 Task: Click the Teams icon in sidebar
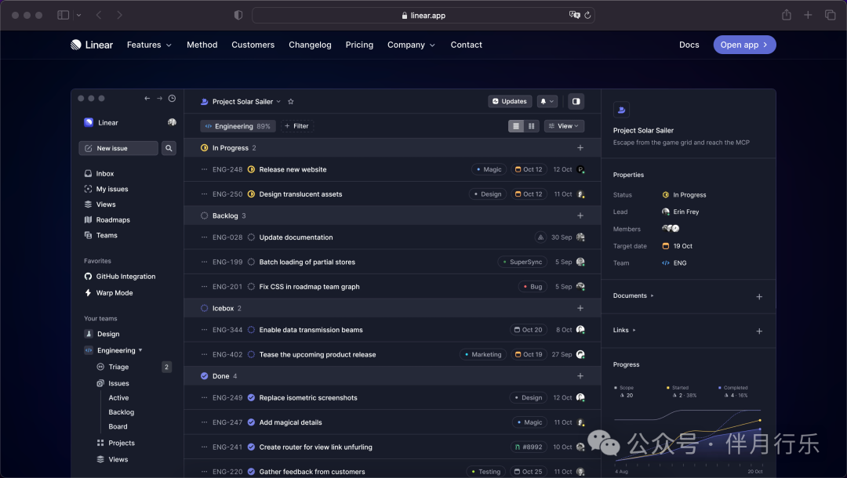click(x=88, y=235)
